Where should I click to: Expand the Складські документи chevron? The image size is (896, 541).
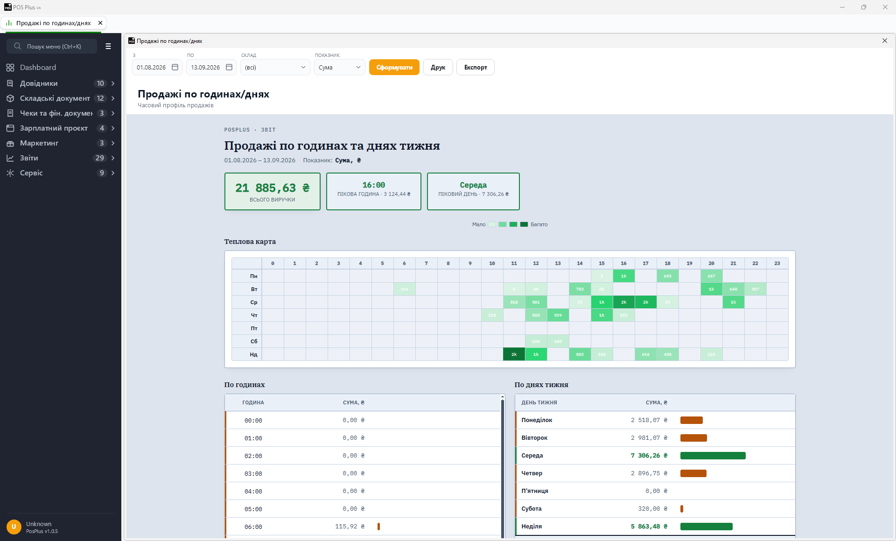point(113,98)
